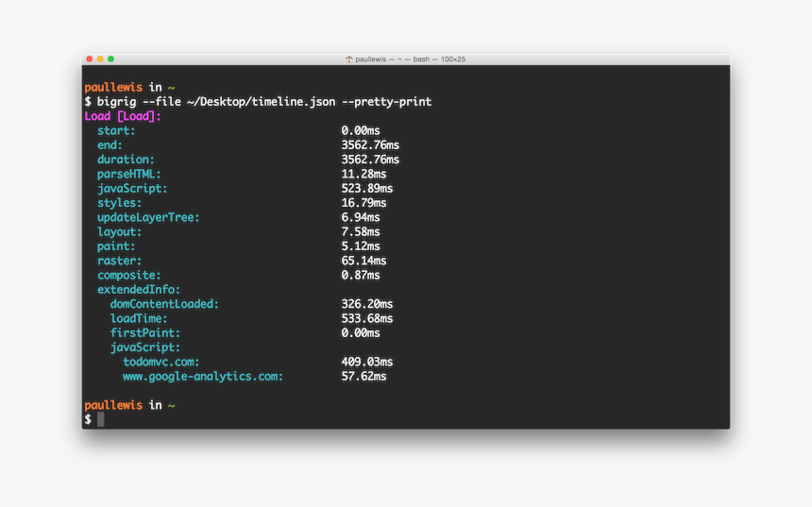Click the value 65.14ms
Image resolution: width=812 pixels, height=507 pixels.
pyautogui.click(x=364, y=261)
